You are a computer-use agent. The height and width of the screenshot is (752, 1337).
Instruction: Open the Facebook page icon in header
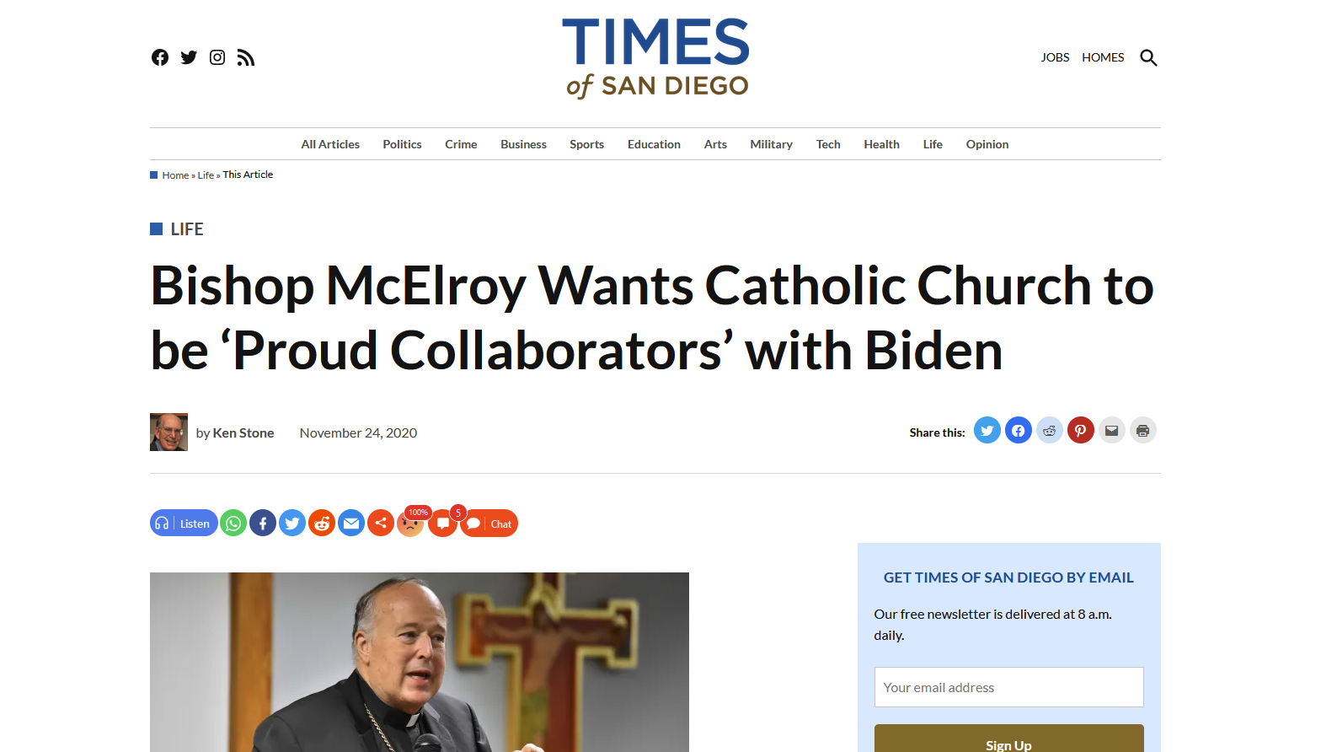coord(160,57)
